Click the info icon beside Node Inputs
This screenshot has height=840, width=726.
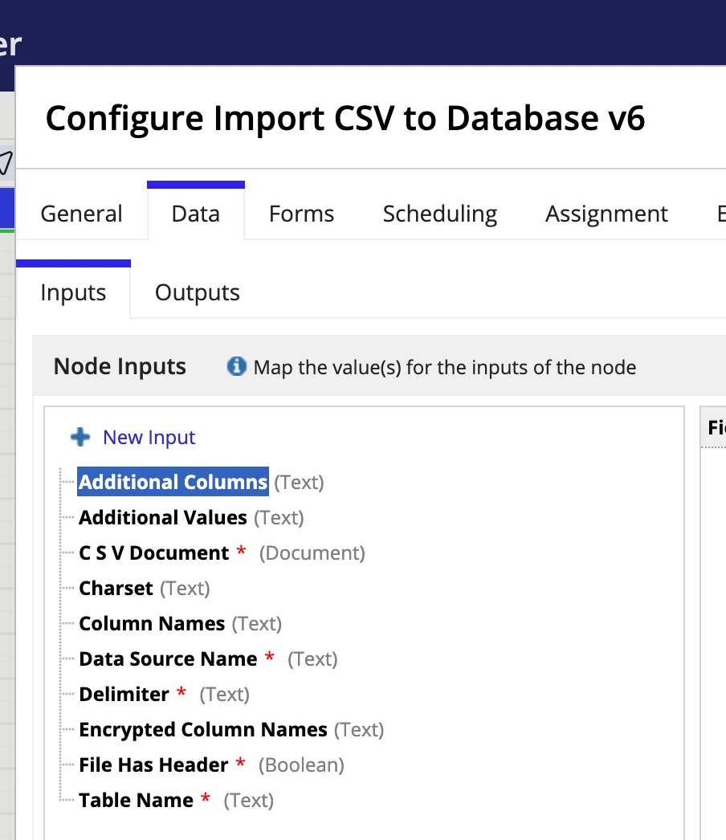click(236, 366)
